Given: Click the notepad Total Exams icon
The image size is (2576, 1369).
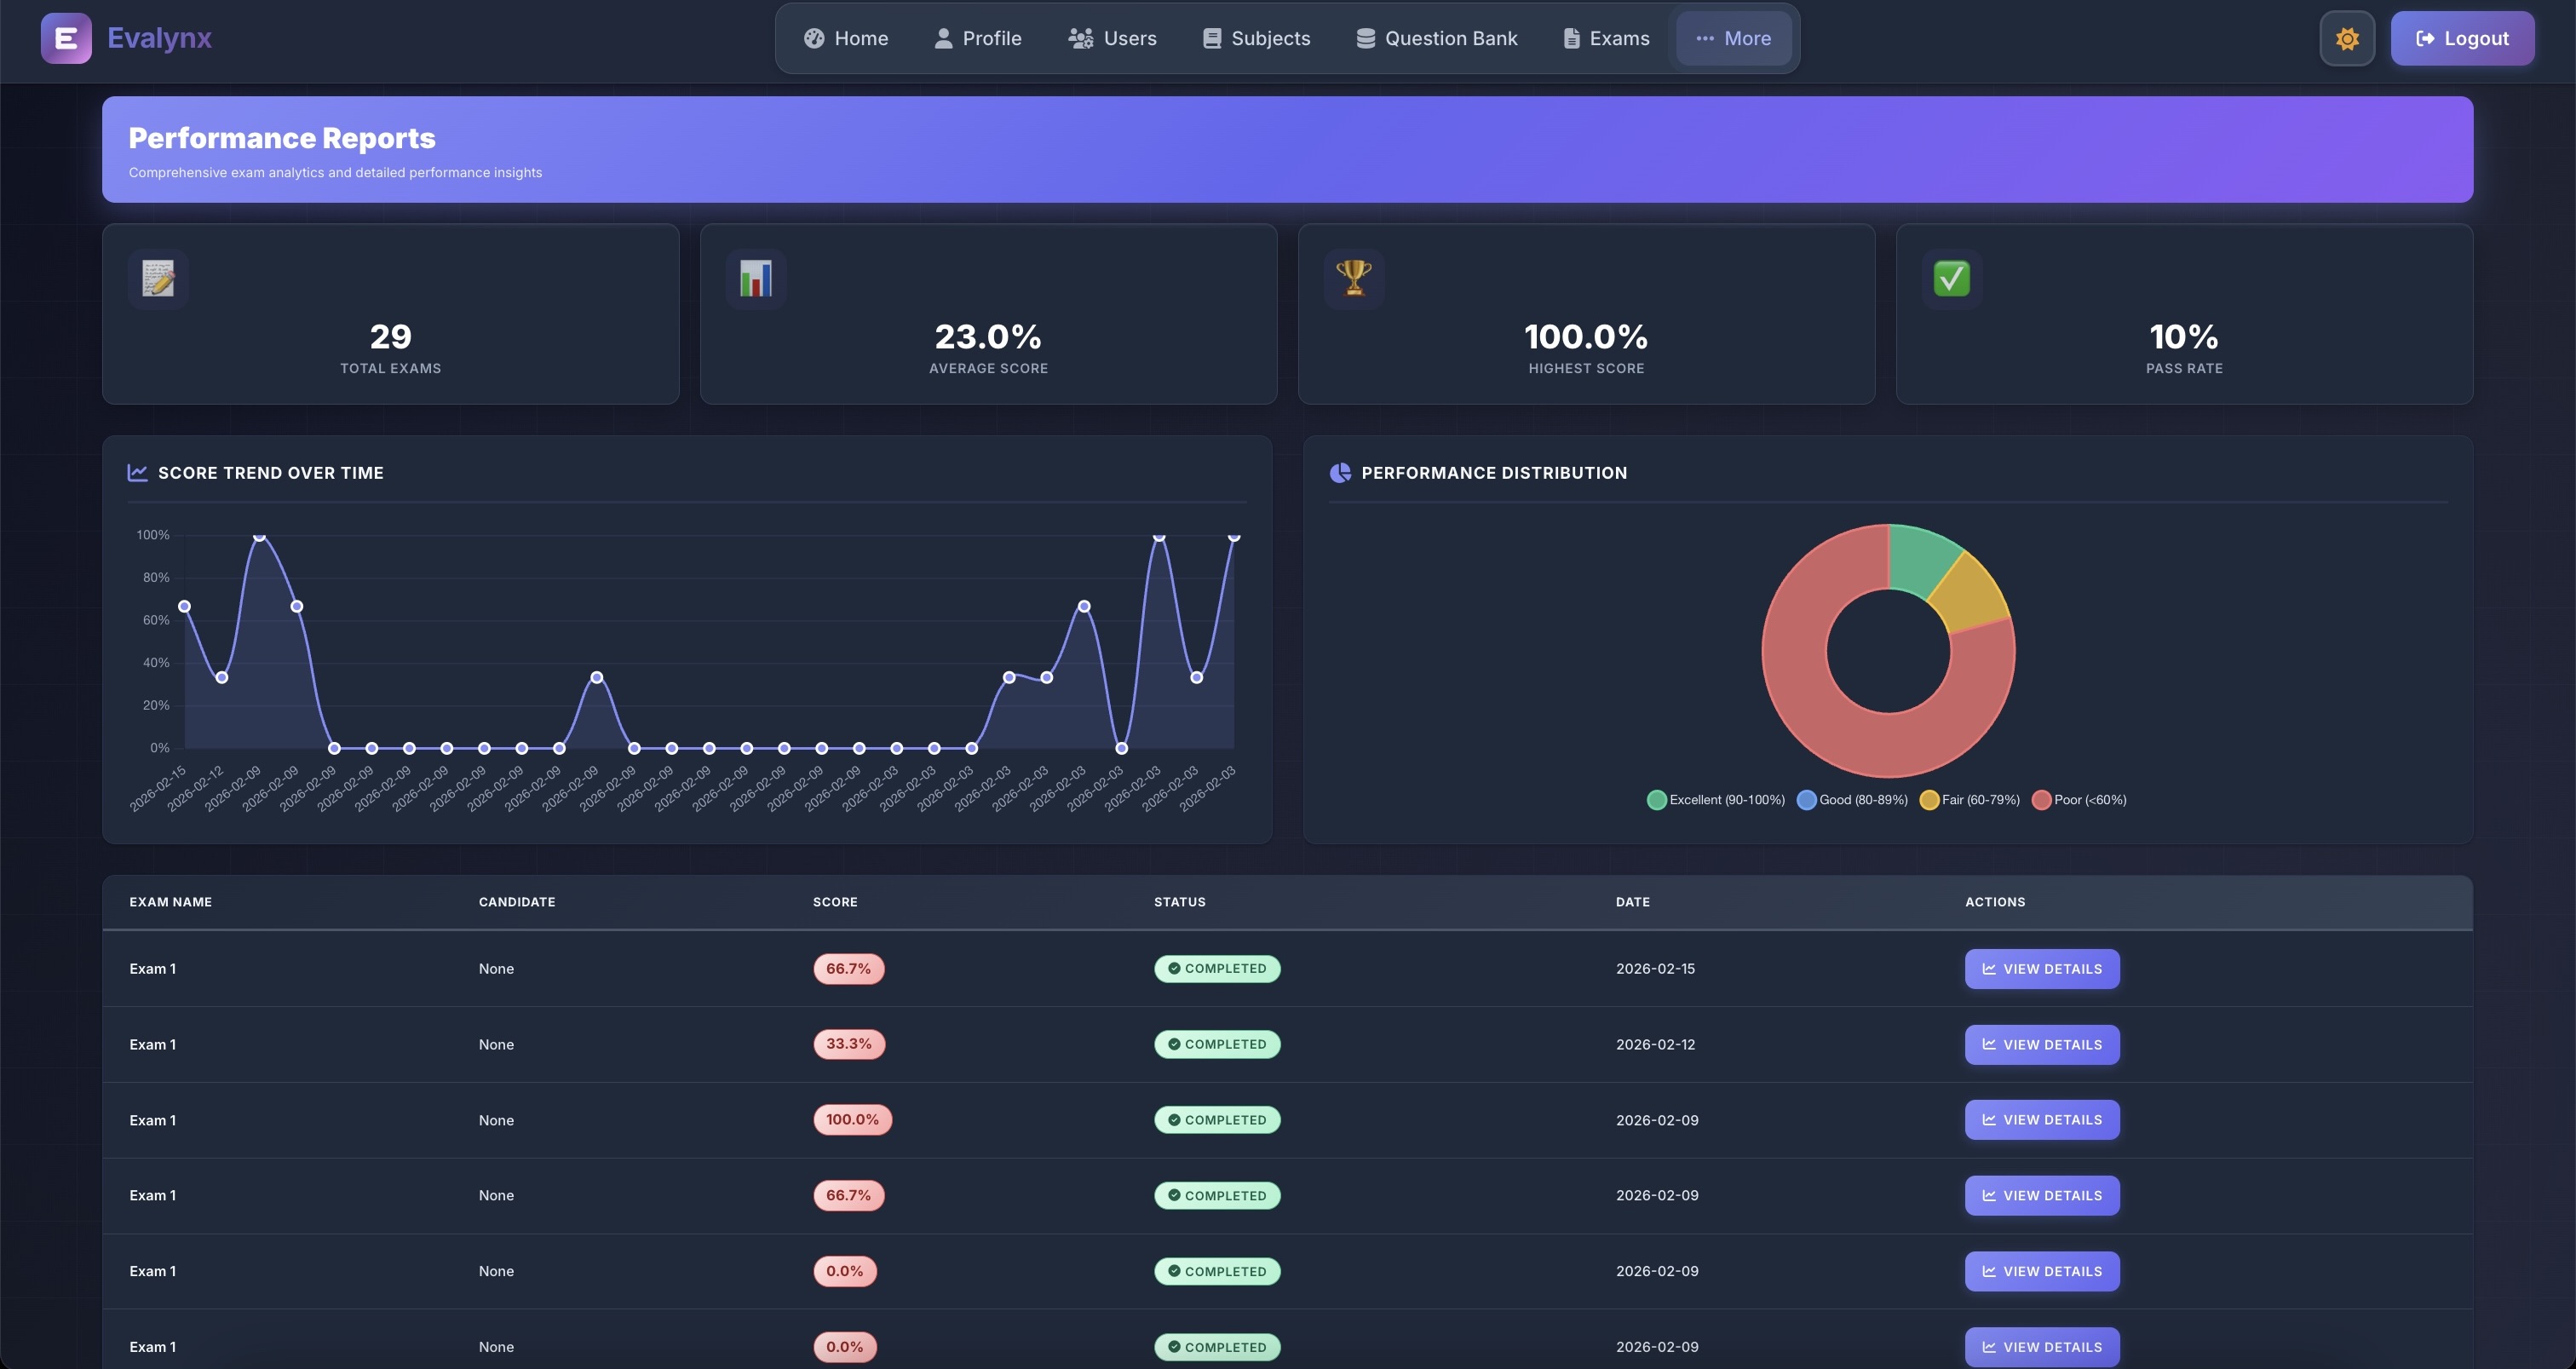Looking at the screenshot, I should [158, 278].
